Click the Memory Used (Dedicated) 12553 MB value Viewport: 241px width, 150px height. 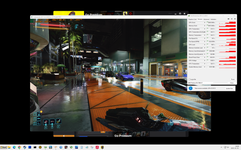tap(211, 51)
